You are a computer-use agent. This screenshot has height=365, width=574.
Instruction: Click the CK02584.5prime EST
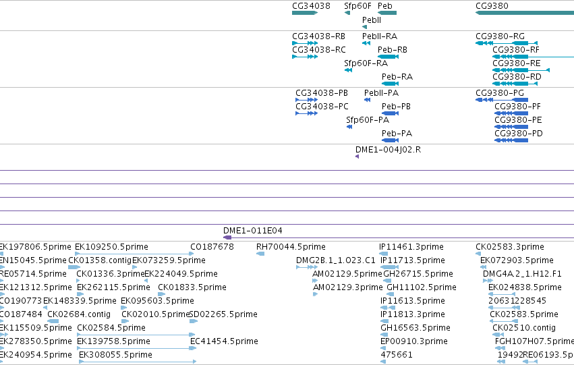click(x=136, y=335)
